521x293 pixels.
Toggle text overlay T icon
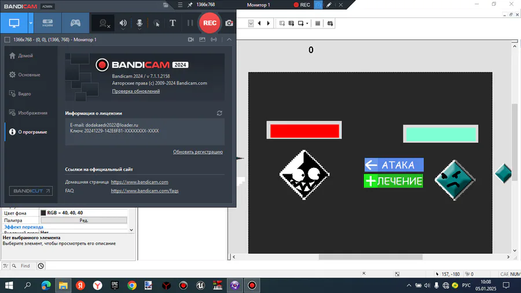[173, 23]
